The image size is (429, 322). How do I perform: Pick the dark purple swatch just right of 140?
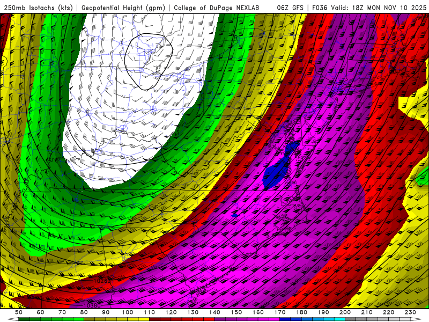(220, 319)
